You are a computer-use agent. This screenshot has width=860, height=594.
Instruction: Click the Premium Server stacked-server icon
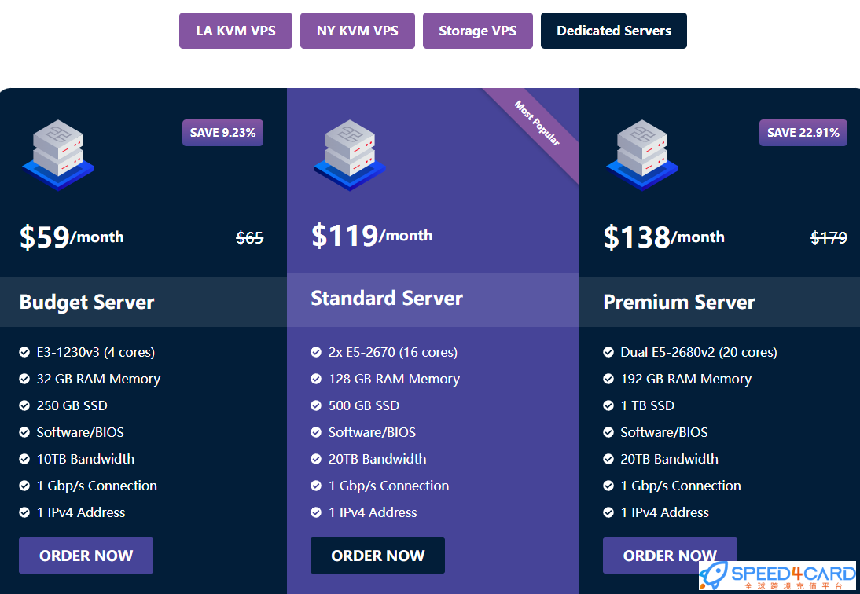(641, 155)
